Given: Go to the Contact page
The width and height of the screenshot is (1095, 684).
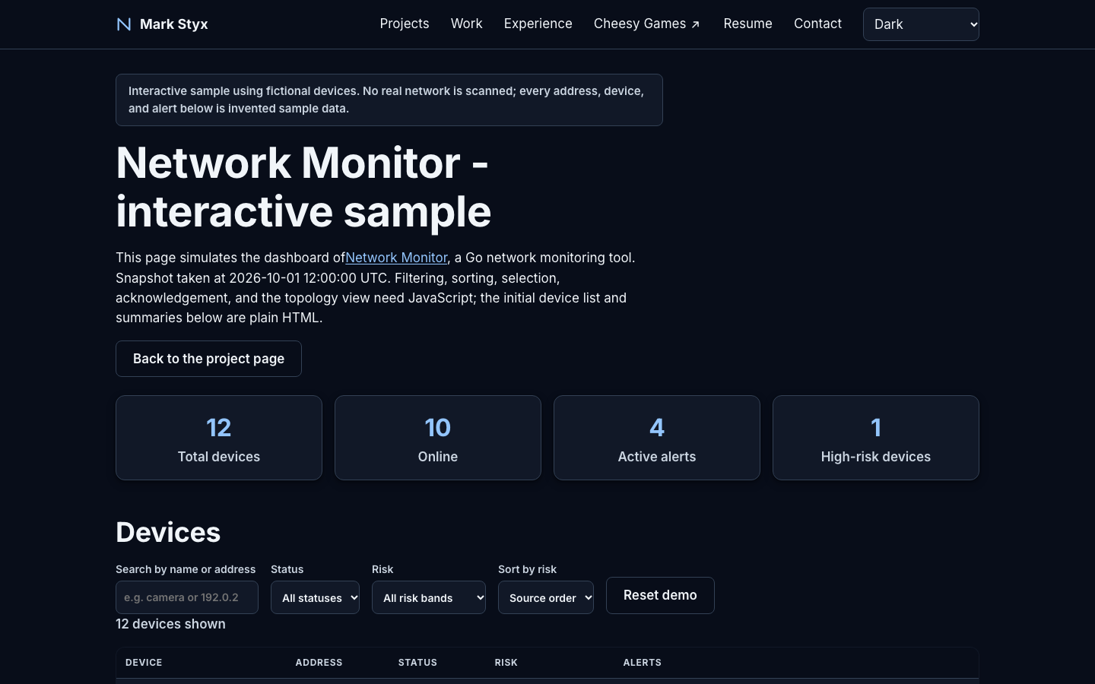Looking at the screenshot, I should point(817,24).
